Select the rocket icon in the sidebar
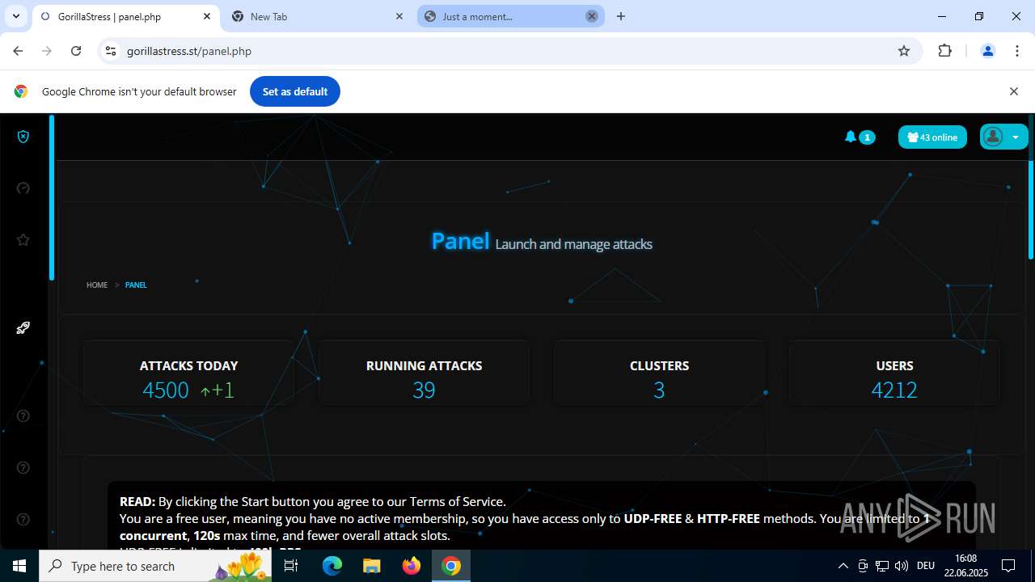The width and height of the screenshot is (1035, 582). tap(23, 327)
